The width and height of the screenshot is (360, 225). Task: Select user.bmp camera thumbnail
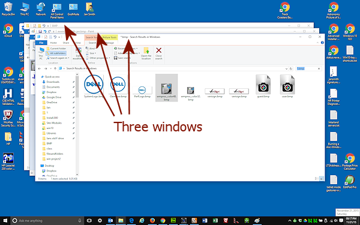point(287,86)
